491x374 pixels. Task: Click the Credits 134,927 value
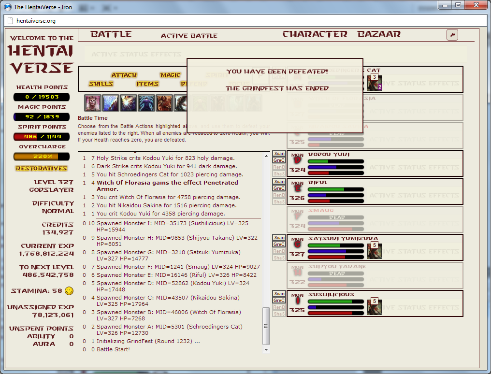[58, 232]
